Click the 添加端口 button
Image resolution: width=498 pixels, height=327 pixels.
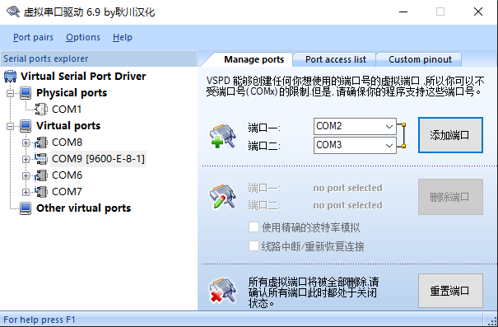pyautogui.click(x=450, y=135)
